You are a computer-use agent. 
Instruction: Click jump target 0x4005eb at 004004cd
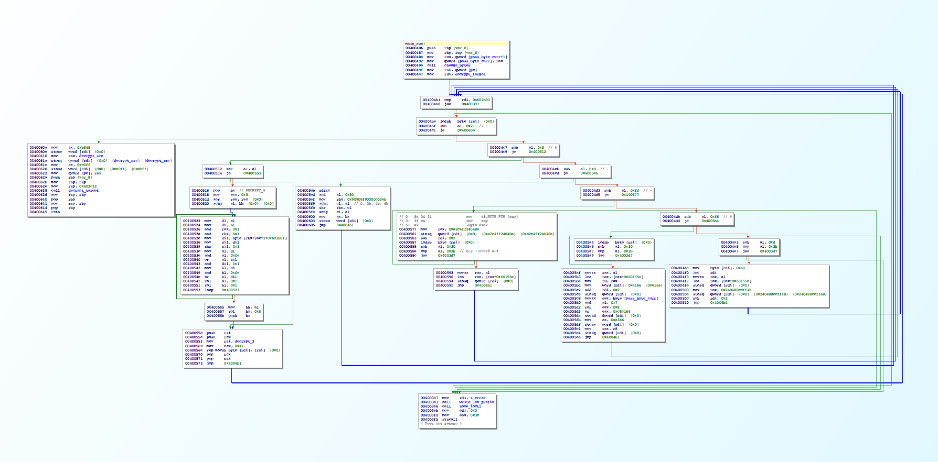click(589, 173)
